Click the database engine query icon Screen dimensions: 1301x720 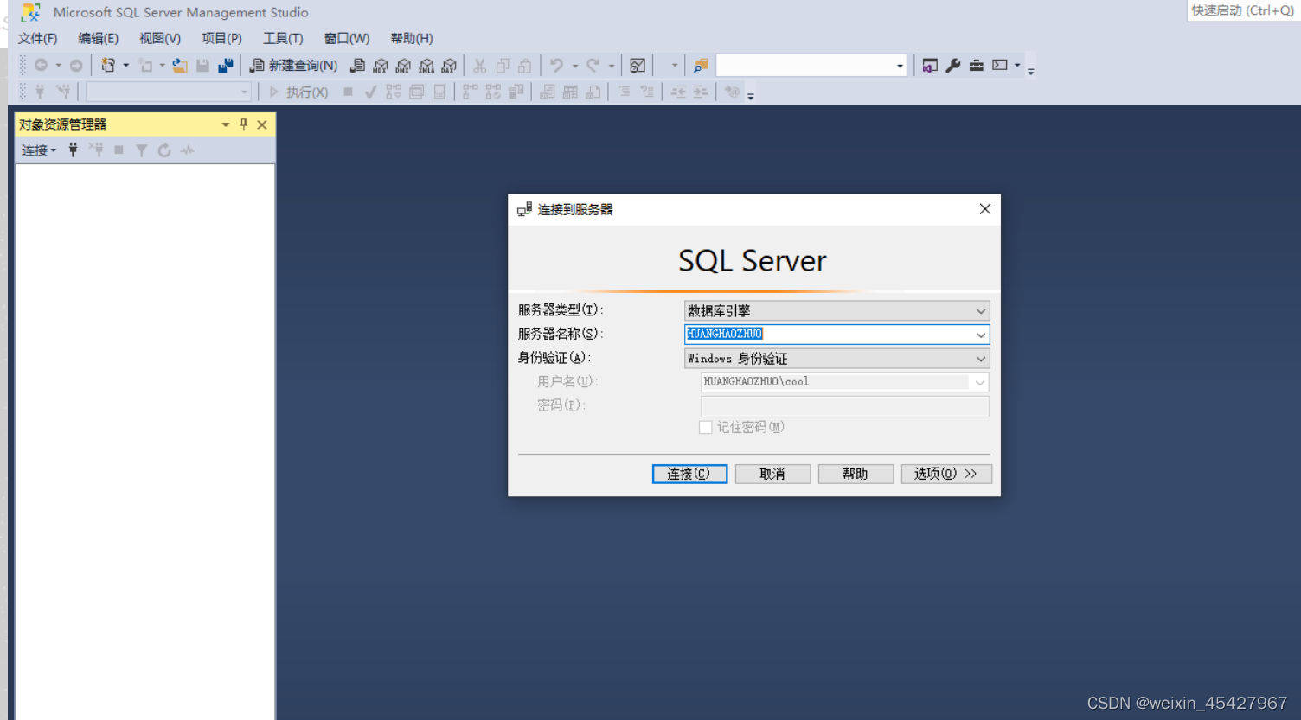357,66
